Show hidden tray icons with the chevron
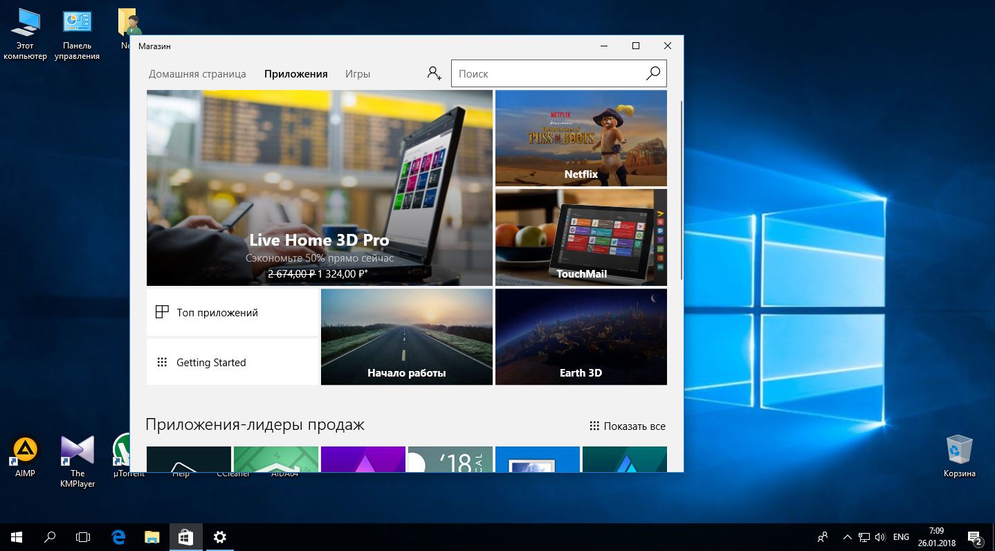This screenshot has height=551, width=995. pyautogui.click(x=848, y=536)
